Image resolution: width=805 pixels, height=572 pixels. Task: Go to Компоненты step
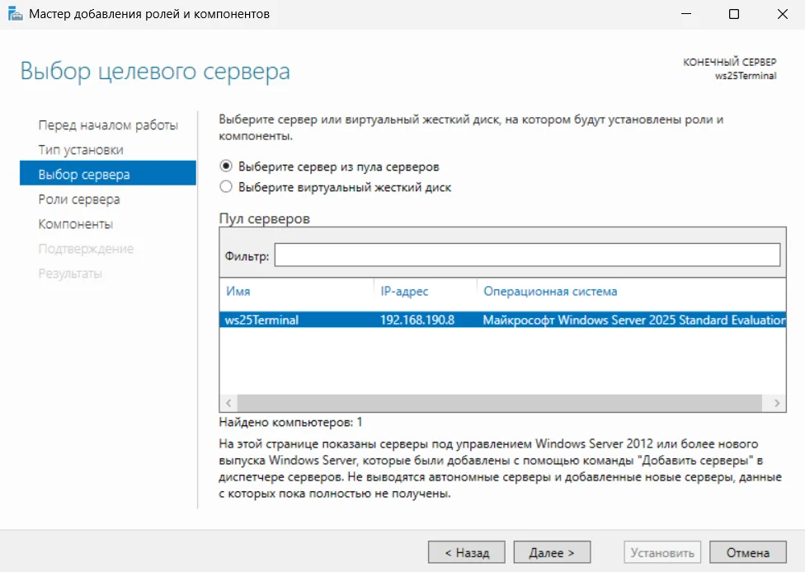click(x=76, y=223)
